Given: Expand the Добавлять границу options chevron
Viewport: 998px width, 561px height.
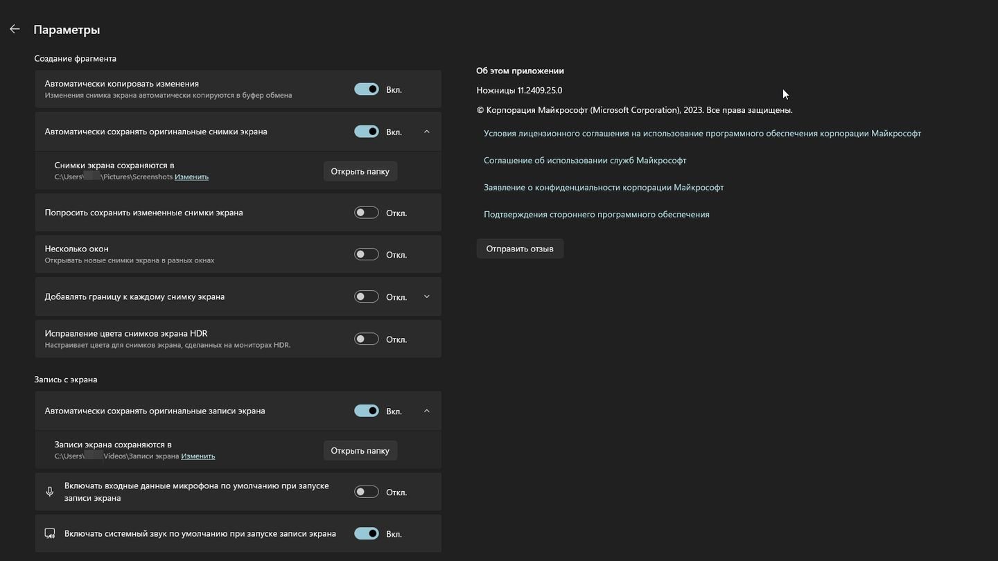Looking at the screenshot, I should tap(427, 296).
